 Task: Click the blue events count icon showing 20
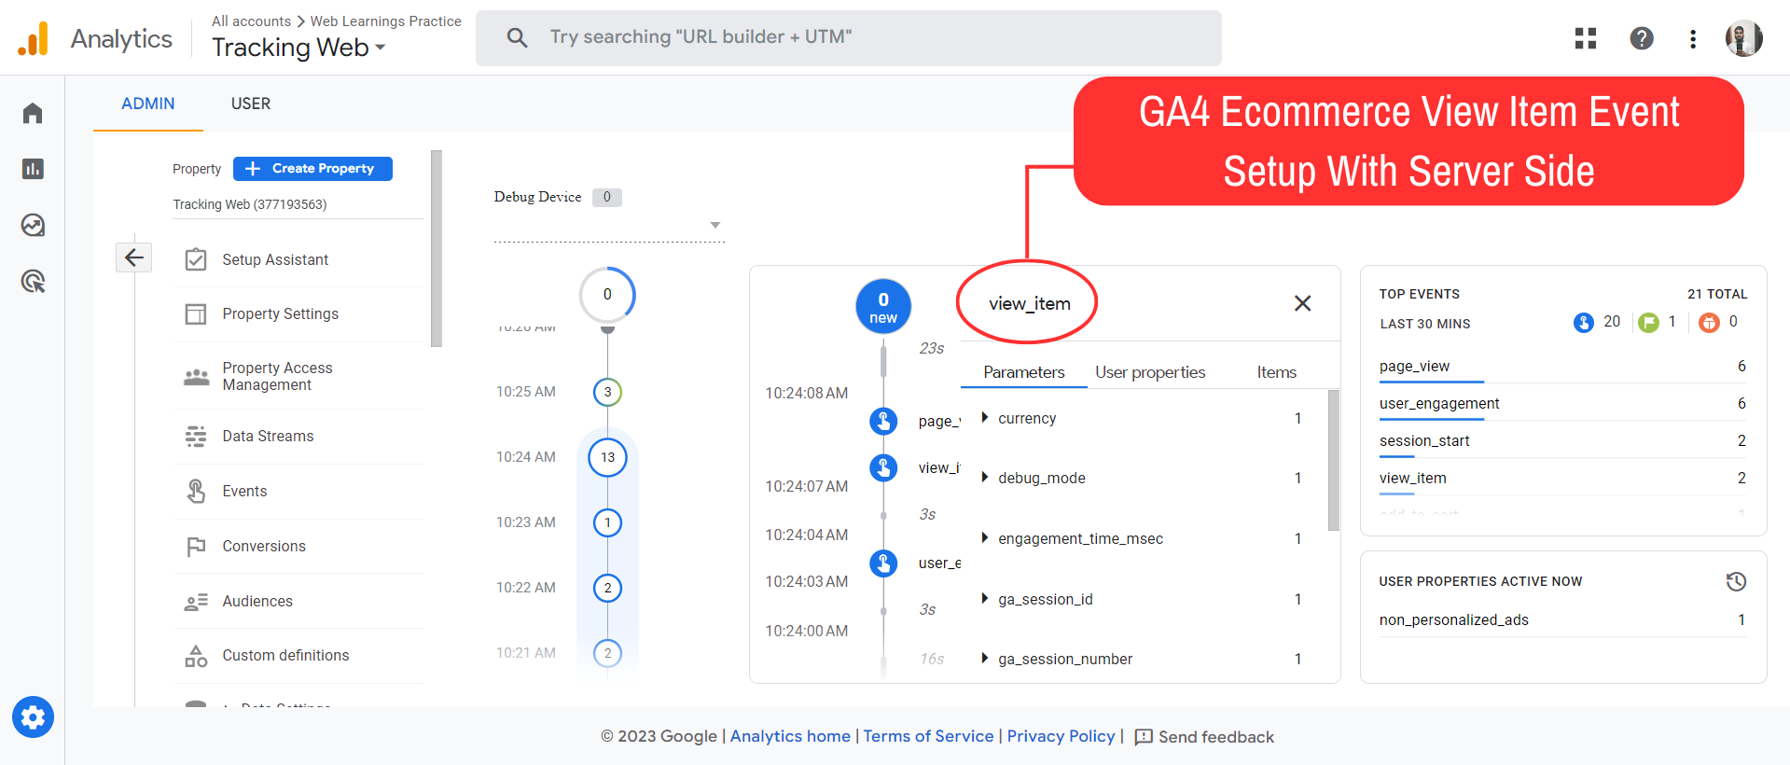(x=1583, y=323)
